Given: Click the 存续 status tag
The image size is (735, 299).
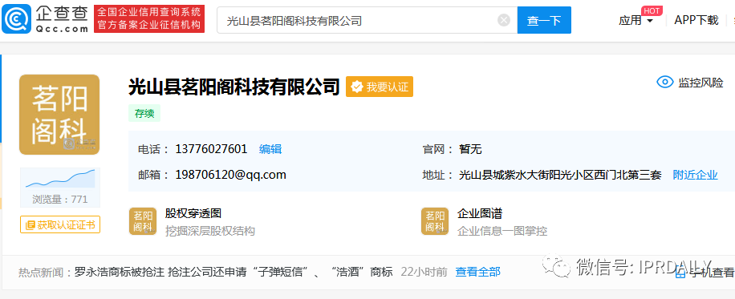Looking at the screenshot, I should coord(144,113).
